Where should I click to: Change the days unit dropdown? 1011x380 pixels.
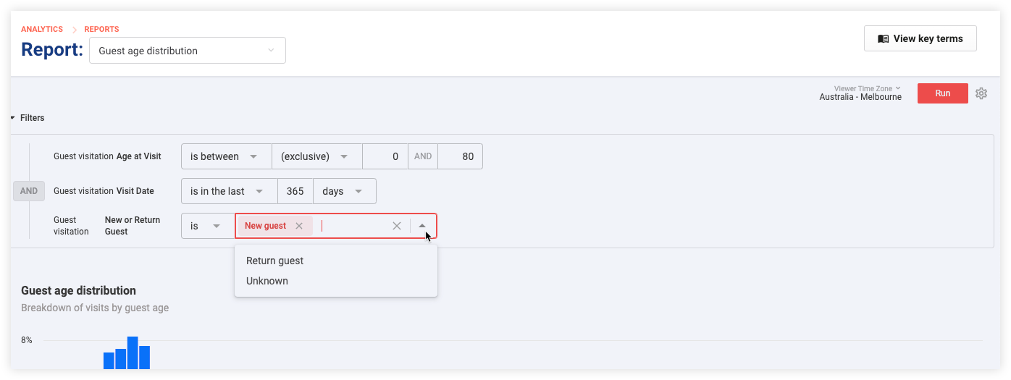click(344, 191)
